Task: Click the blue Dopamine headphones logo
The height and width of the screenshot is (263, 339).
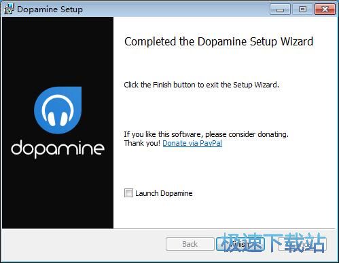Action: tap(58, 110)
